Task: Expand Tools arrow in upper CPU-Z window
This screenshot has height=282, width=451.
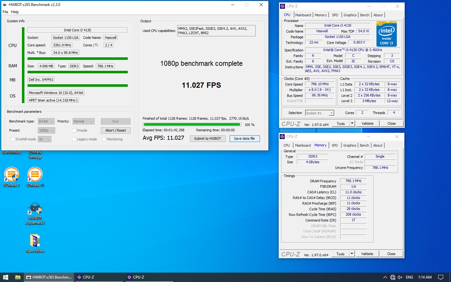Action: (x=352, y=123)
